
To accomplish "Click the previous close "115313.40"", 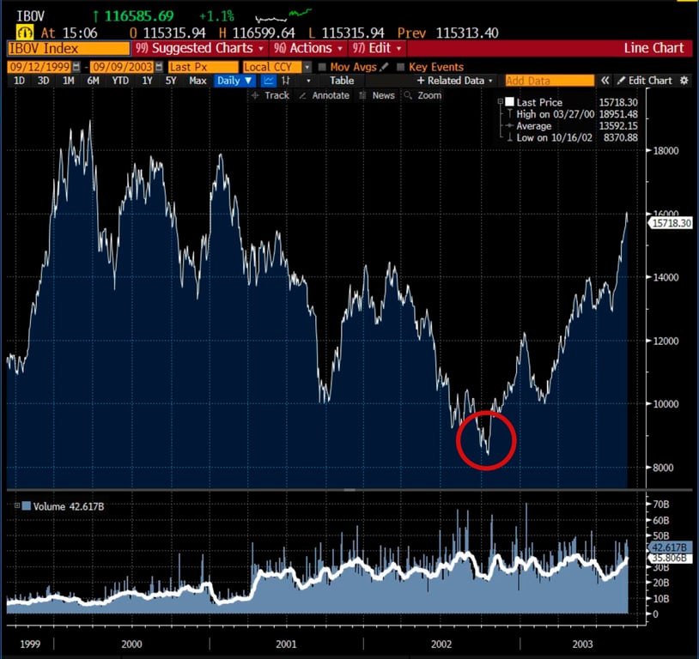I will pos(467,33).
